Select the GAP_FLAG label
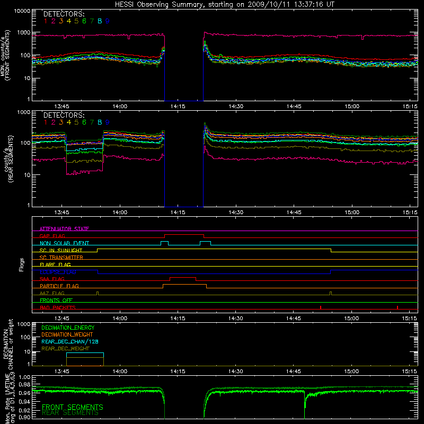Image resolution: width=424 pixels, height=424 pixels. click(x=52, y=236)
